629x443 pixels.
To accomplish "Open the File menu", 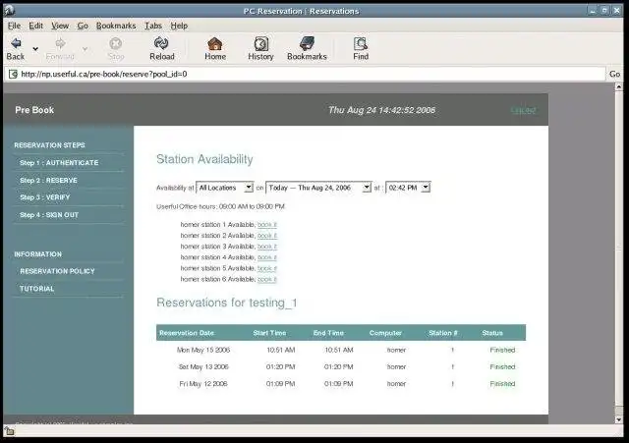I will click(x=14, y=26).
